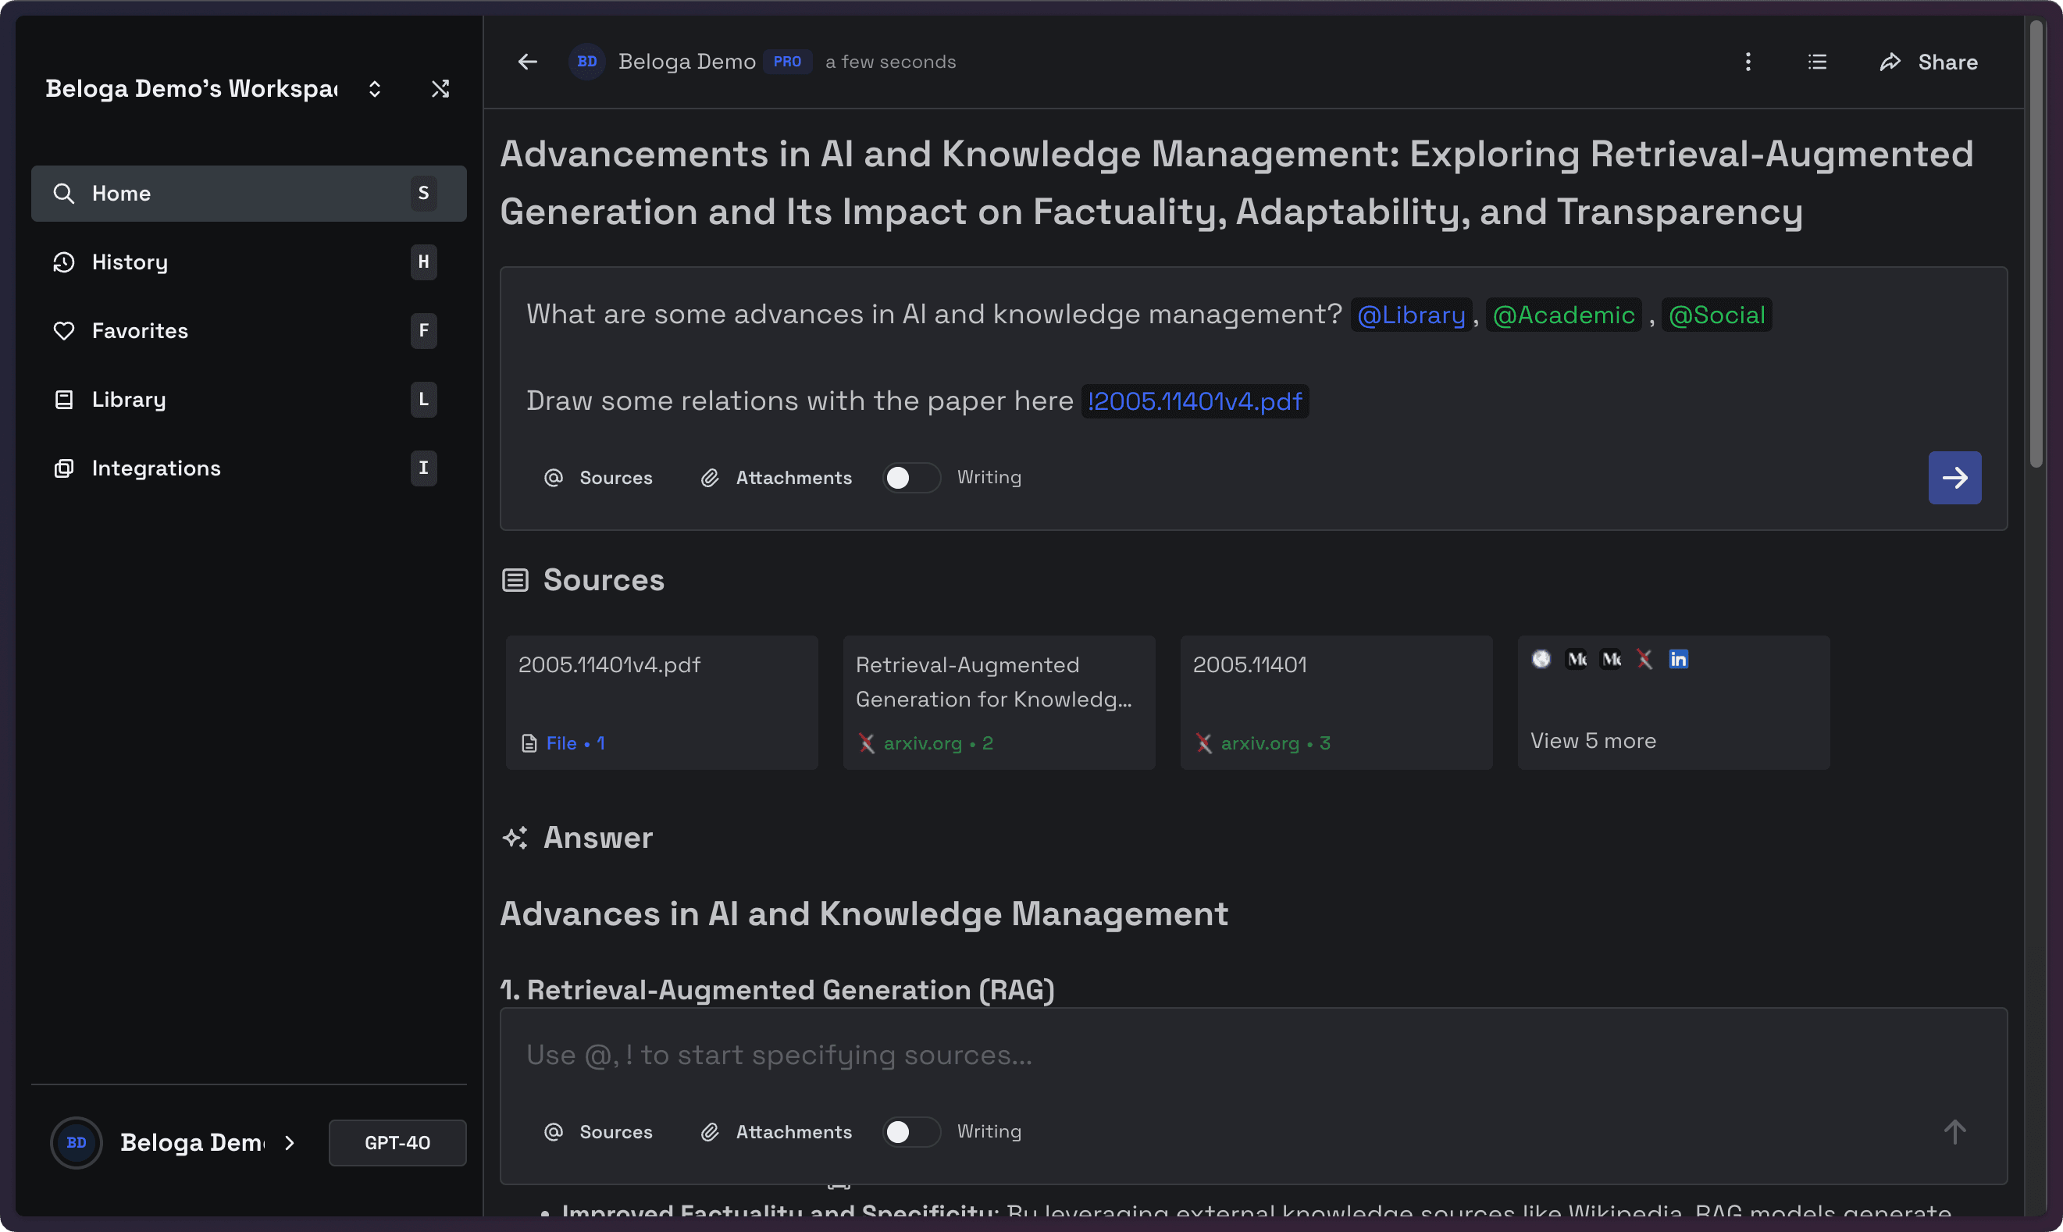Click View 5 more sources button
This screenshot has width=2063, height=1232.
(1592, 739)
